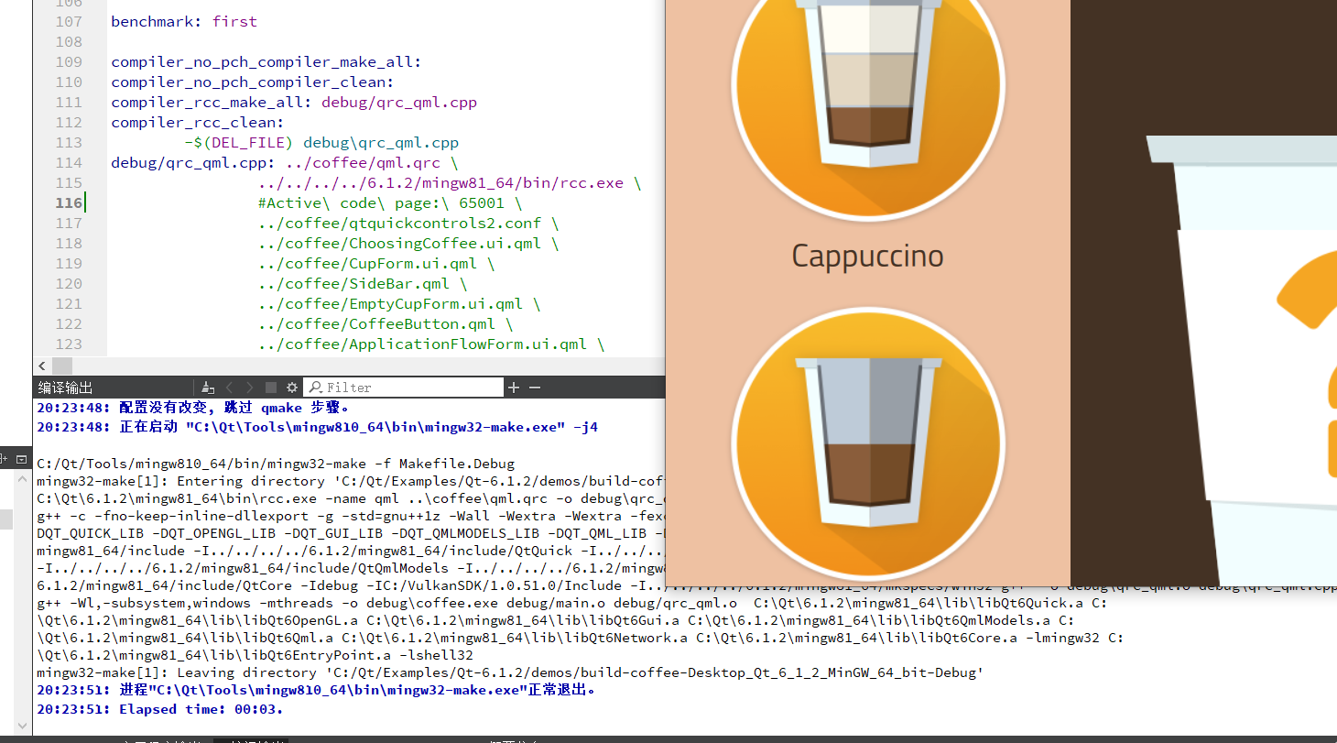Click the left arrow of the horizontal scrollbar
Screen dimensions: 1337x743
pos(41,366)
